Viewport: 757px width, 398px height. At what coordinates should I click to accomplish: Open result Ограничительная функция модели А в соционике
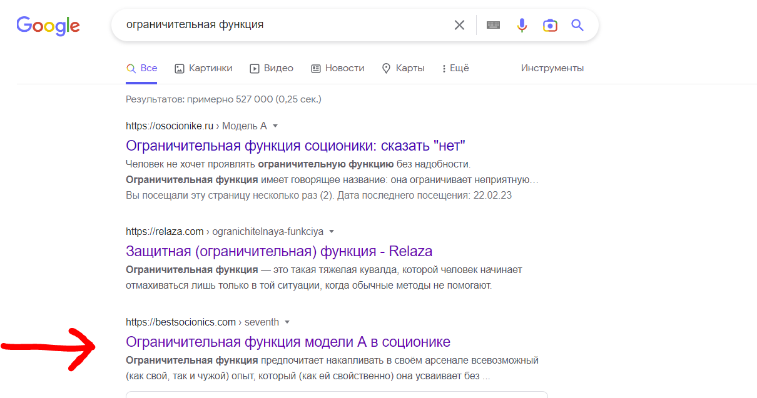pos(288,342)
